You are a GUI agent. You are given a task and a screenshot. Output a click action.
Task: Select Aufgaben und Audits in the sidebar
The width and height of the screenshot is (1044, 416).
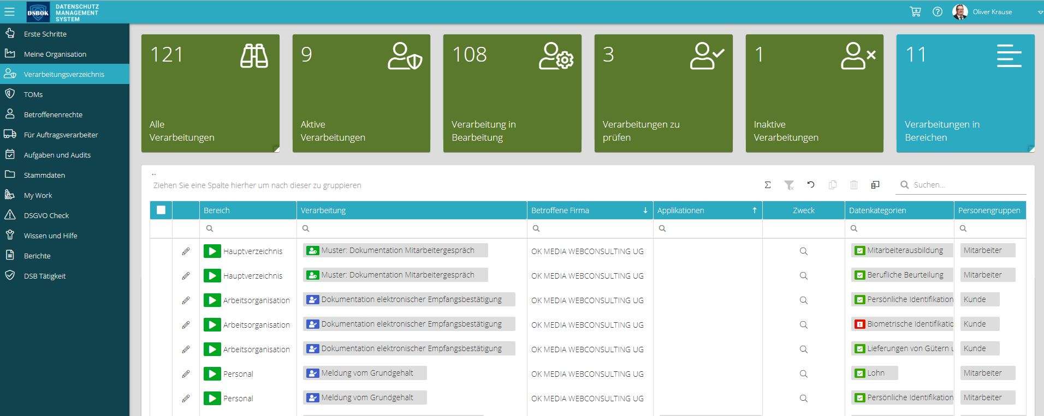click(x=57, y=155)
